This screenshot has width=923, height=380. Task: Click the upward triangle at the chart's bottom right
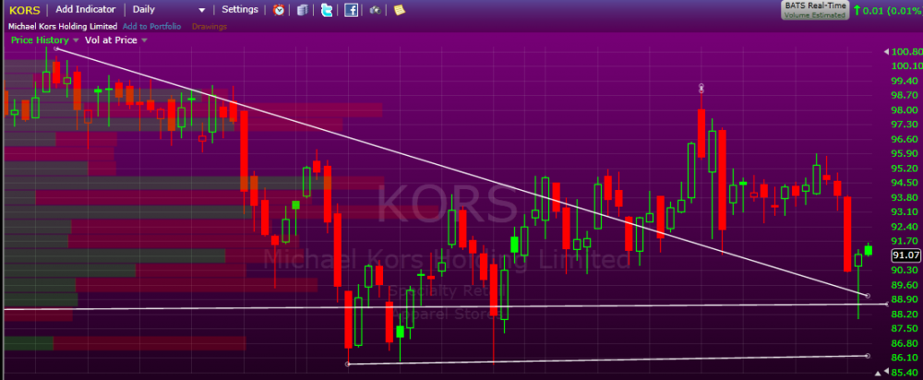pos(879,373)
